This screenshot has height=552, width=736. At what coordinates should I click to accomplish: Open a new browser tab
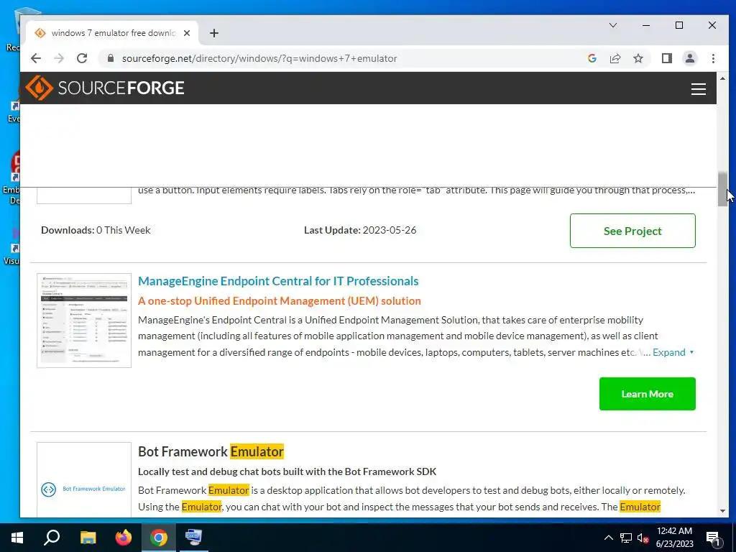[214, 33]
